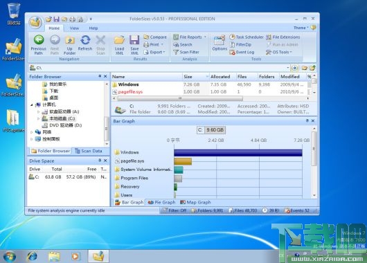The width and height of the screenshot is (367, 263).
Task: Sort by the Name column header
Action: pos(147,77)
